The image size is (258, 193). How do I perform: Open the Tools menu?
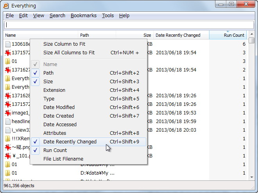coord(108,16)
